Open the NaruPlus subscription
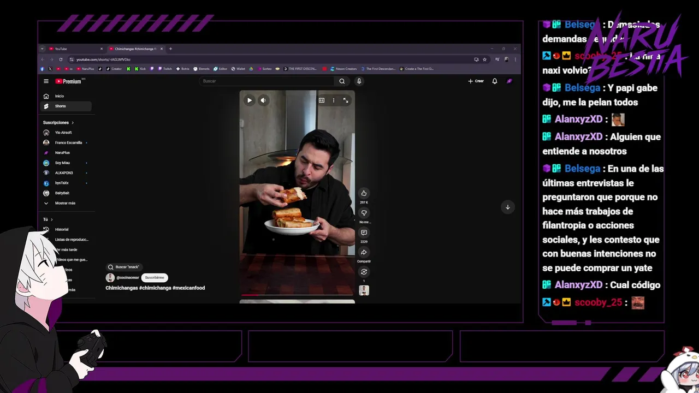699x393 pixels. click(66, 153)
